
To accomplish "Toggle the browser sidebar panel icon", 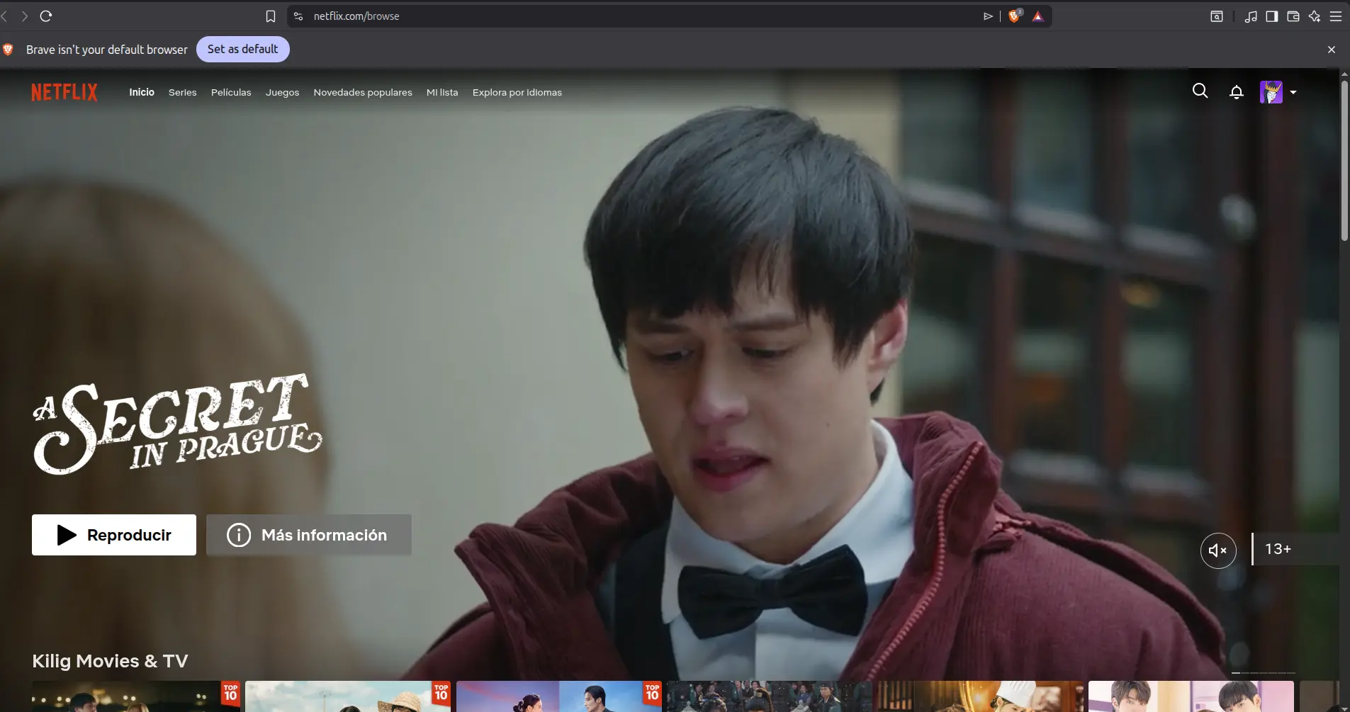I will click(1272, 16).
